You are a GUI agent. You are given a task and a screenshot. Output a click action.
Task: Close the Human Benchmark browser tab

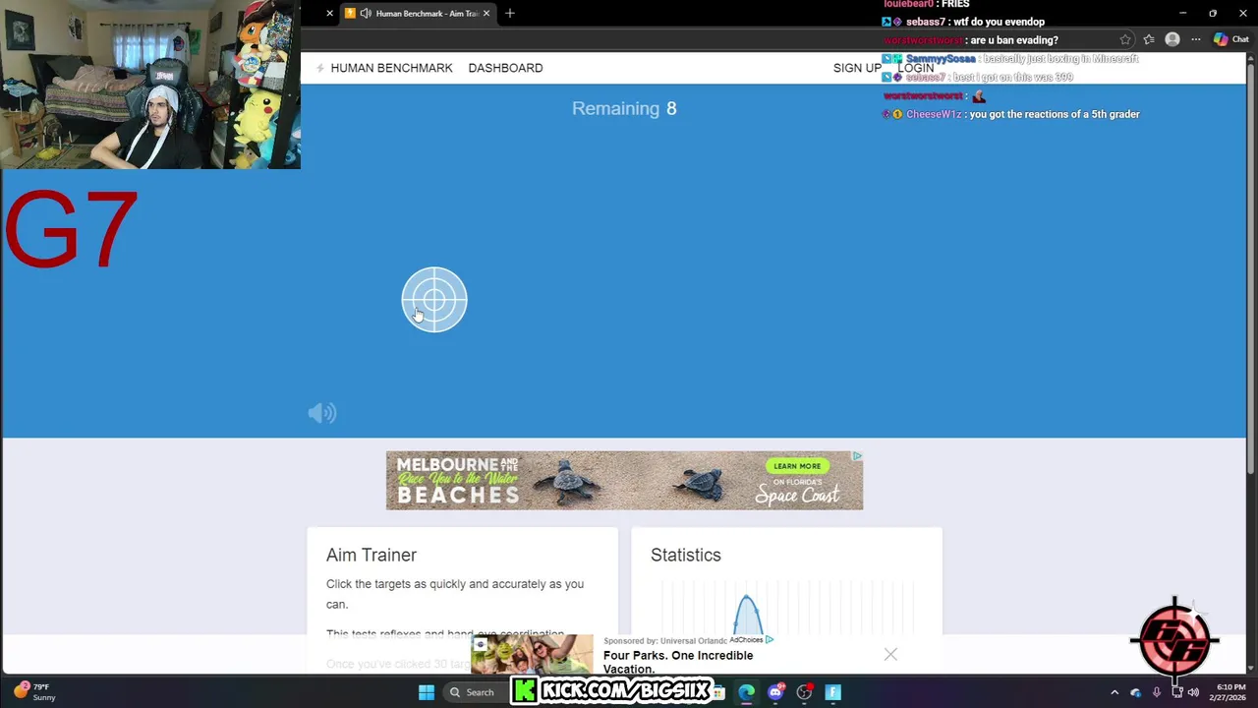[486, 14]
